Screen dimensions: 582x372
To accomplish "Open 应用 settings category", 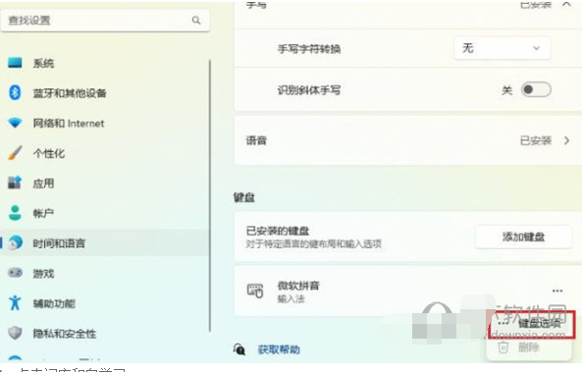I will pos(43,183).
